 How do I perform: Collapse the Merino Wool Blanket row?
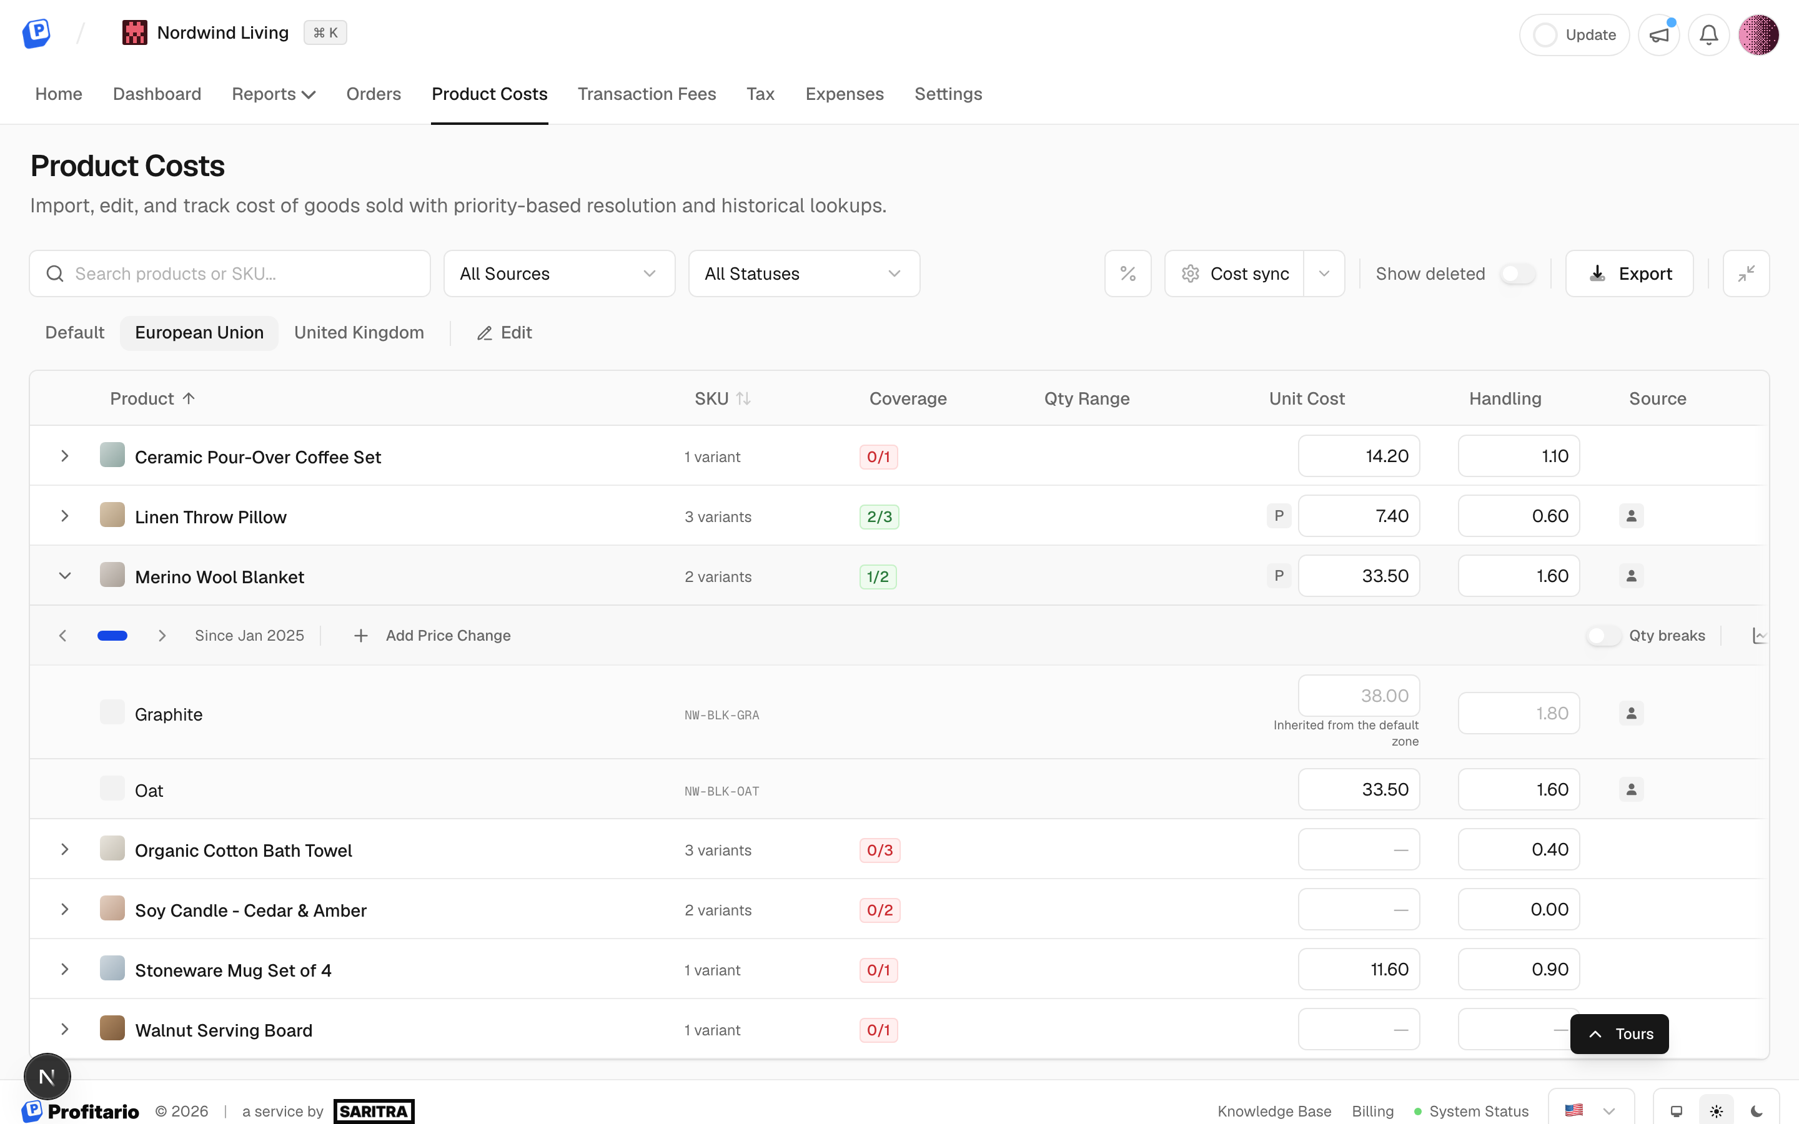click(x=65, y=576)
